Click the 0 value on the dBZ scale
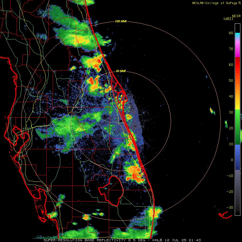This screenshot has height=242, width=242. pyautogui.click(x=232, y=160)
